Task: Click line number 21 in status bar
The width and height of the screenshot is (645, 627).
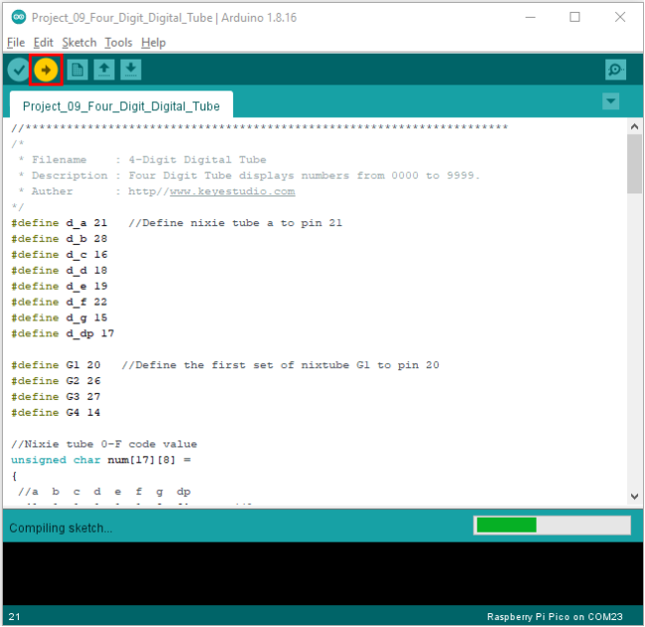Action: tap(14, 616)
